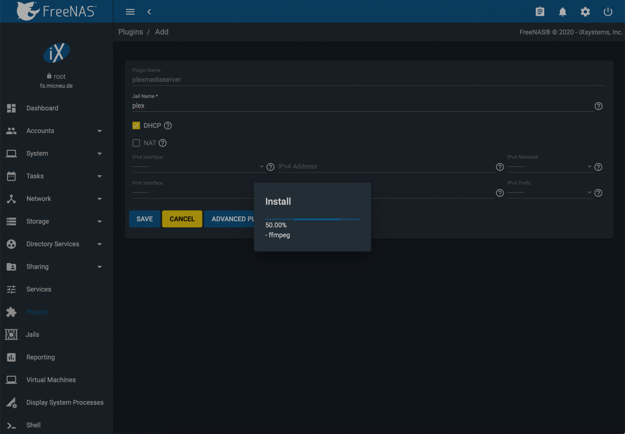Expand the Network menu arrow
Viewport: 625px width, 434px height.
tap(100, 199)
